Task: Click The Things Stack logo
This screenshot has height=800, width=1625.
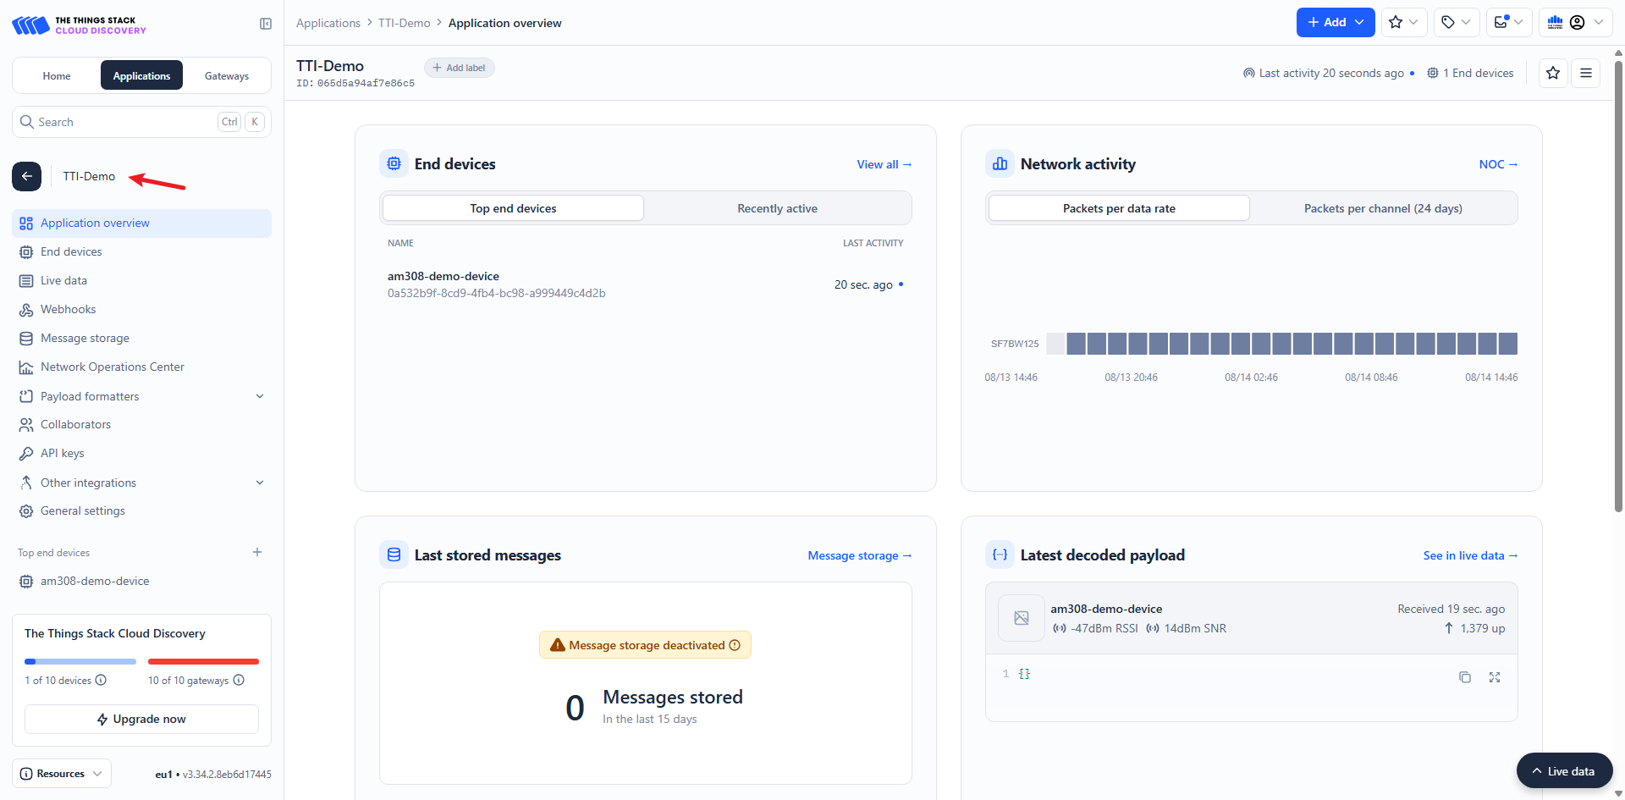Action: pyautogui.click(x=79, y=25)
